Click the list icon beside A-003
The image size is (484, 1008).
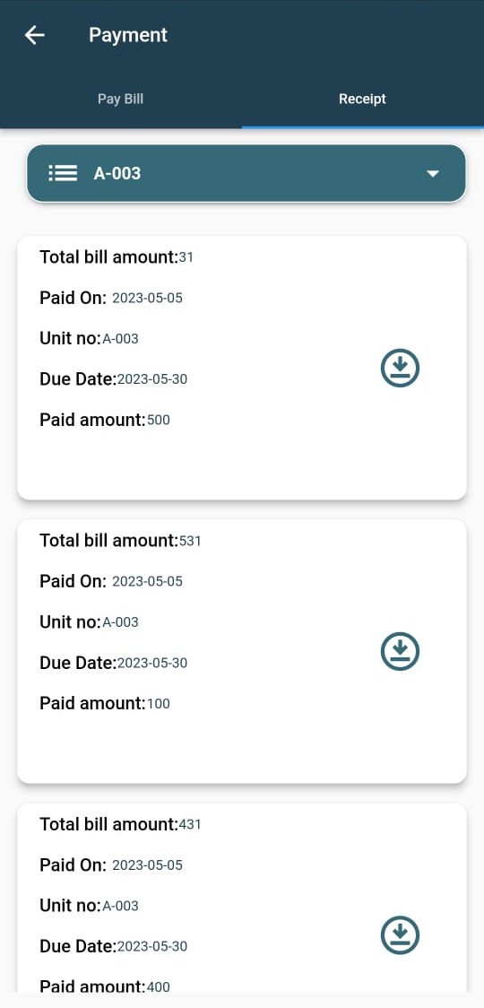point(63,174)
